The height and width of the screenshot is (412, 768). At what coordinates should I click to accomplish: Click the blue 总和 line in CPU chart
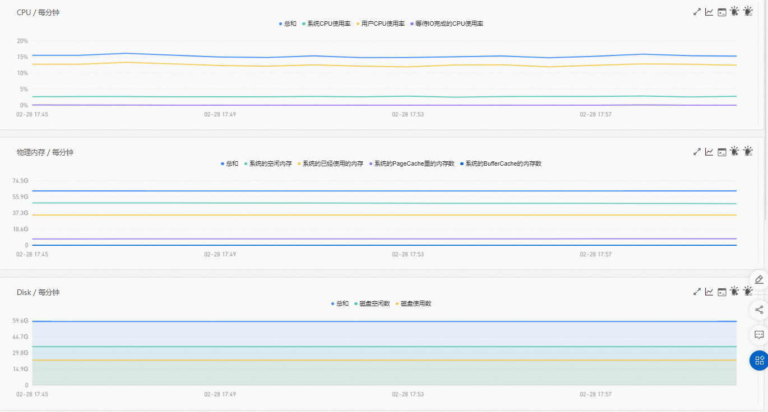(385, 57)
